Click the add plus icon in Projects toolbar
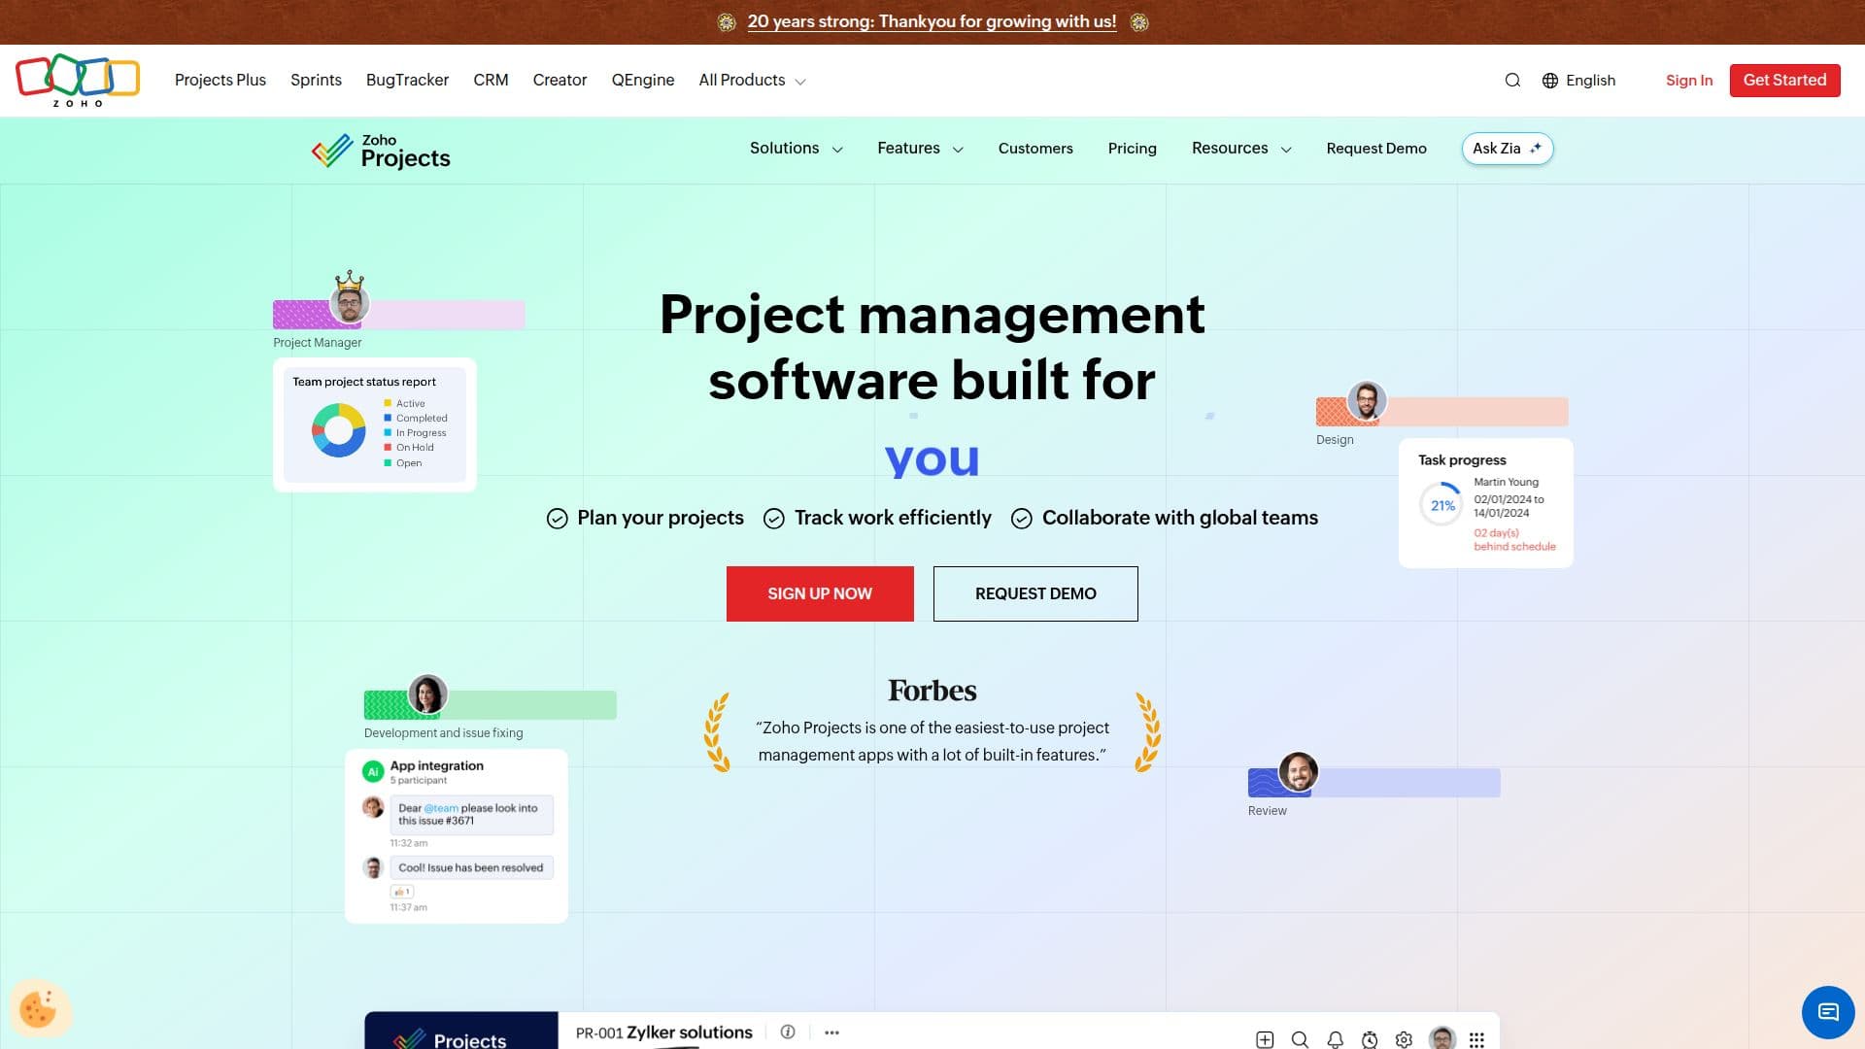 tap(1265, 1039)
